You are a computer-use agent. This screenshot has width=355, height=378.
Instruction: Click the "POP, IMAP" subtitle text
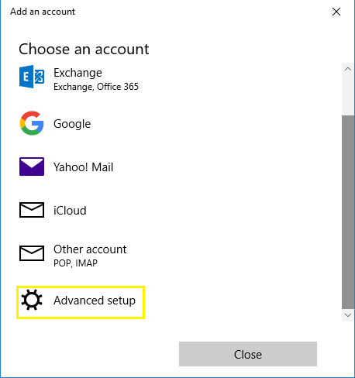(x=75, y=263)
